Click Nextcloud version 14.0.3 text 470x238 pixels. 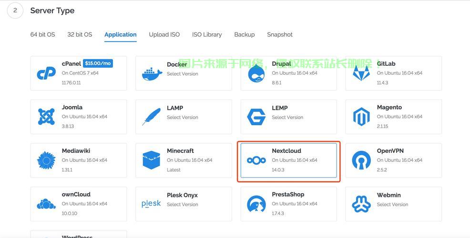pos(278,170)
